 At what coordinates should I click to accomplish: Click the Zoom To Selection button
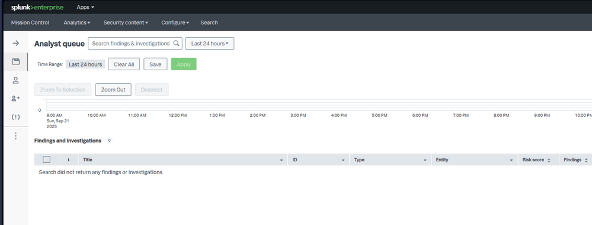pos(63,90)
